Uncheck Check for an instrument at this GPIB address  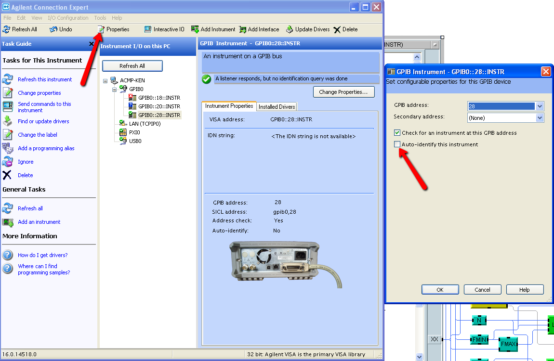[397, 133]
